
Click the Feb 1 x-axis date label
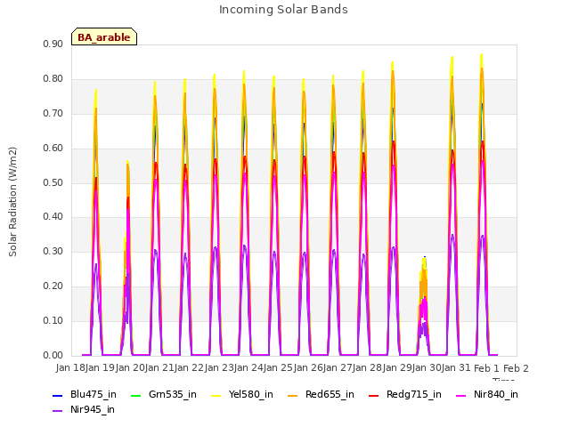click(x=487, y=368)
